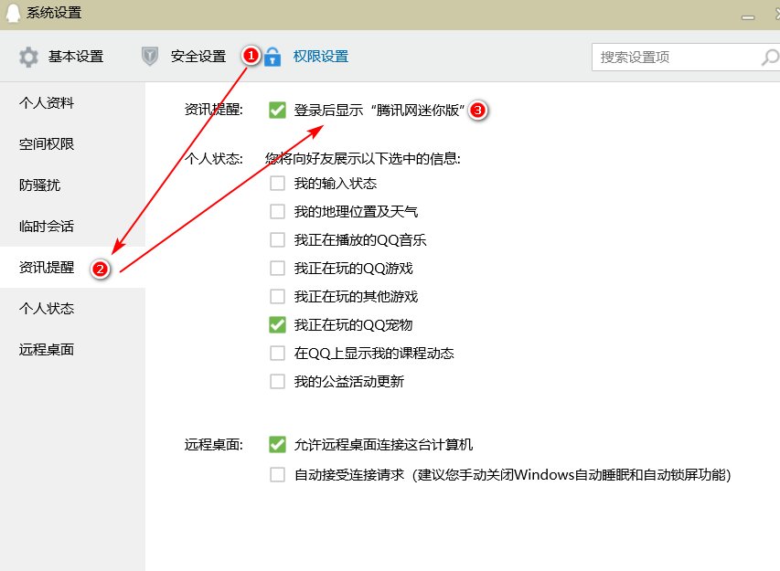Image resolution: width=780 pixels, height=571 pixels.
Task: Check 我正在播放的QQ音乐
Action: coord(277,239)
